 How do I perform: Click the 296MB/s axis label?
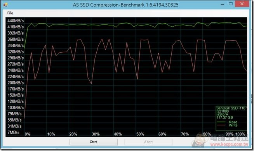16,58
